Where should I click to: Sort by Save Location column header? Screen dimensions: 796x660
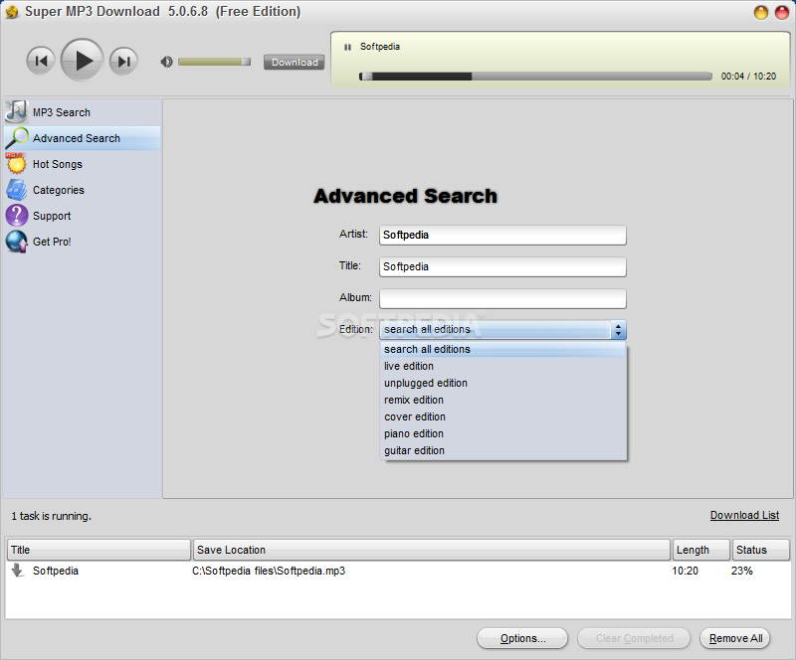coord(432,550)
